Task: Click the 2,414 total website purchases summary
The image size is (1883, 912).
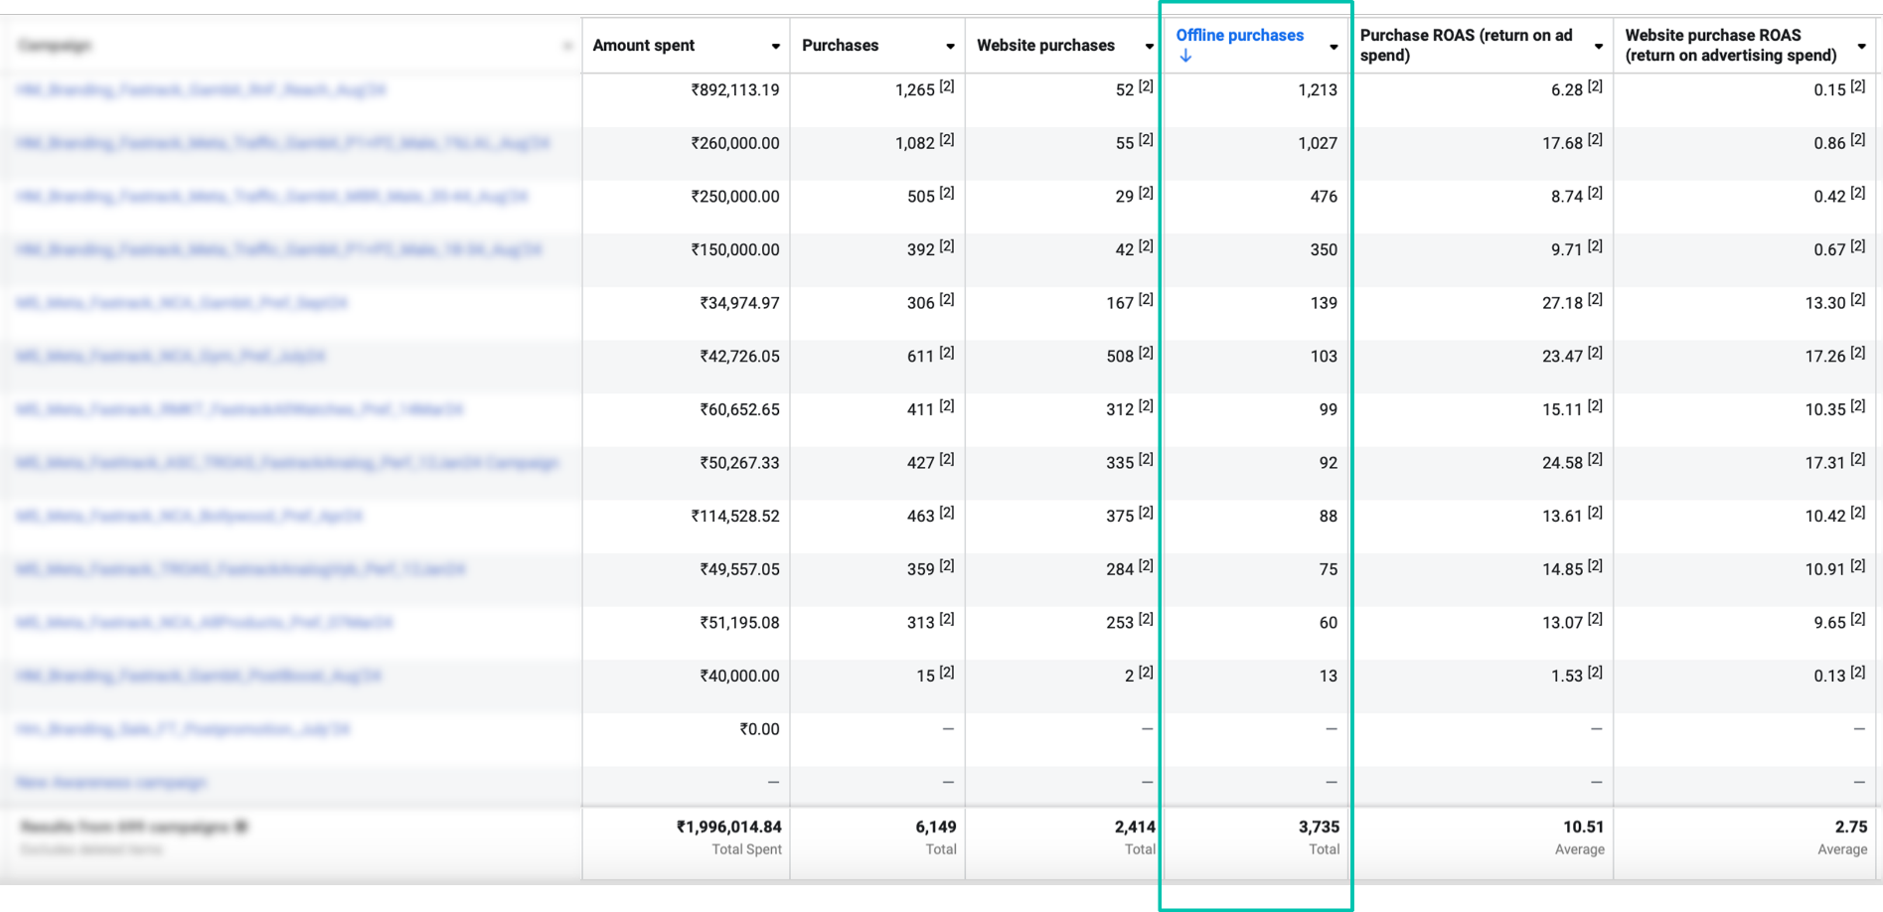Action: click(1135, 828)
